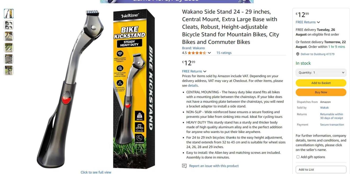Image resolution: width=350 pixels, height=174 pixels.
Task: Select the sixth product thumbnail
Action: [x=9, y=70]
